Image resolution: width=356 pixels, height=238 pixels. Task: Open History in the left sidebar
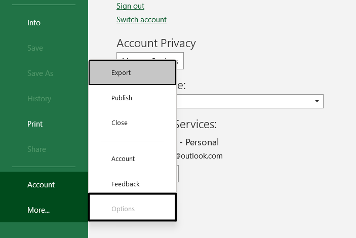[x=39, y=99]
